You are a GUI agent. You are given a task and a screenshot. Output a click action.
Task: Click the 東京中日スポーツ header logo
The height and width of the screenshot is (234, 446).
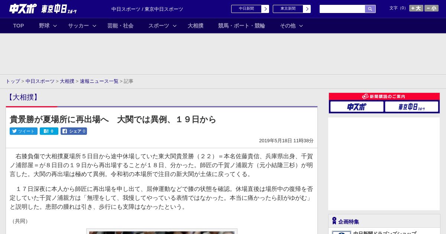pos(59,9)
